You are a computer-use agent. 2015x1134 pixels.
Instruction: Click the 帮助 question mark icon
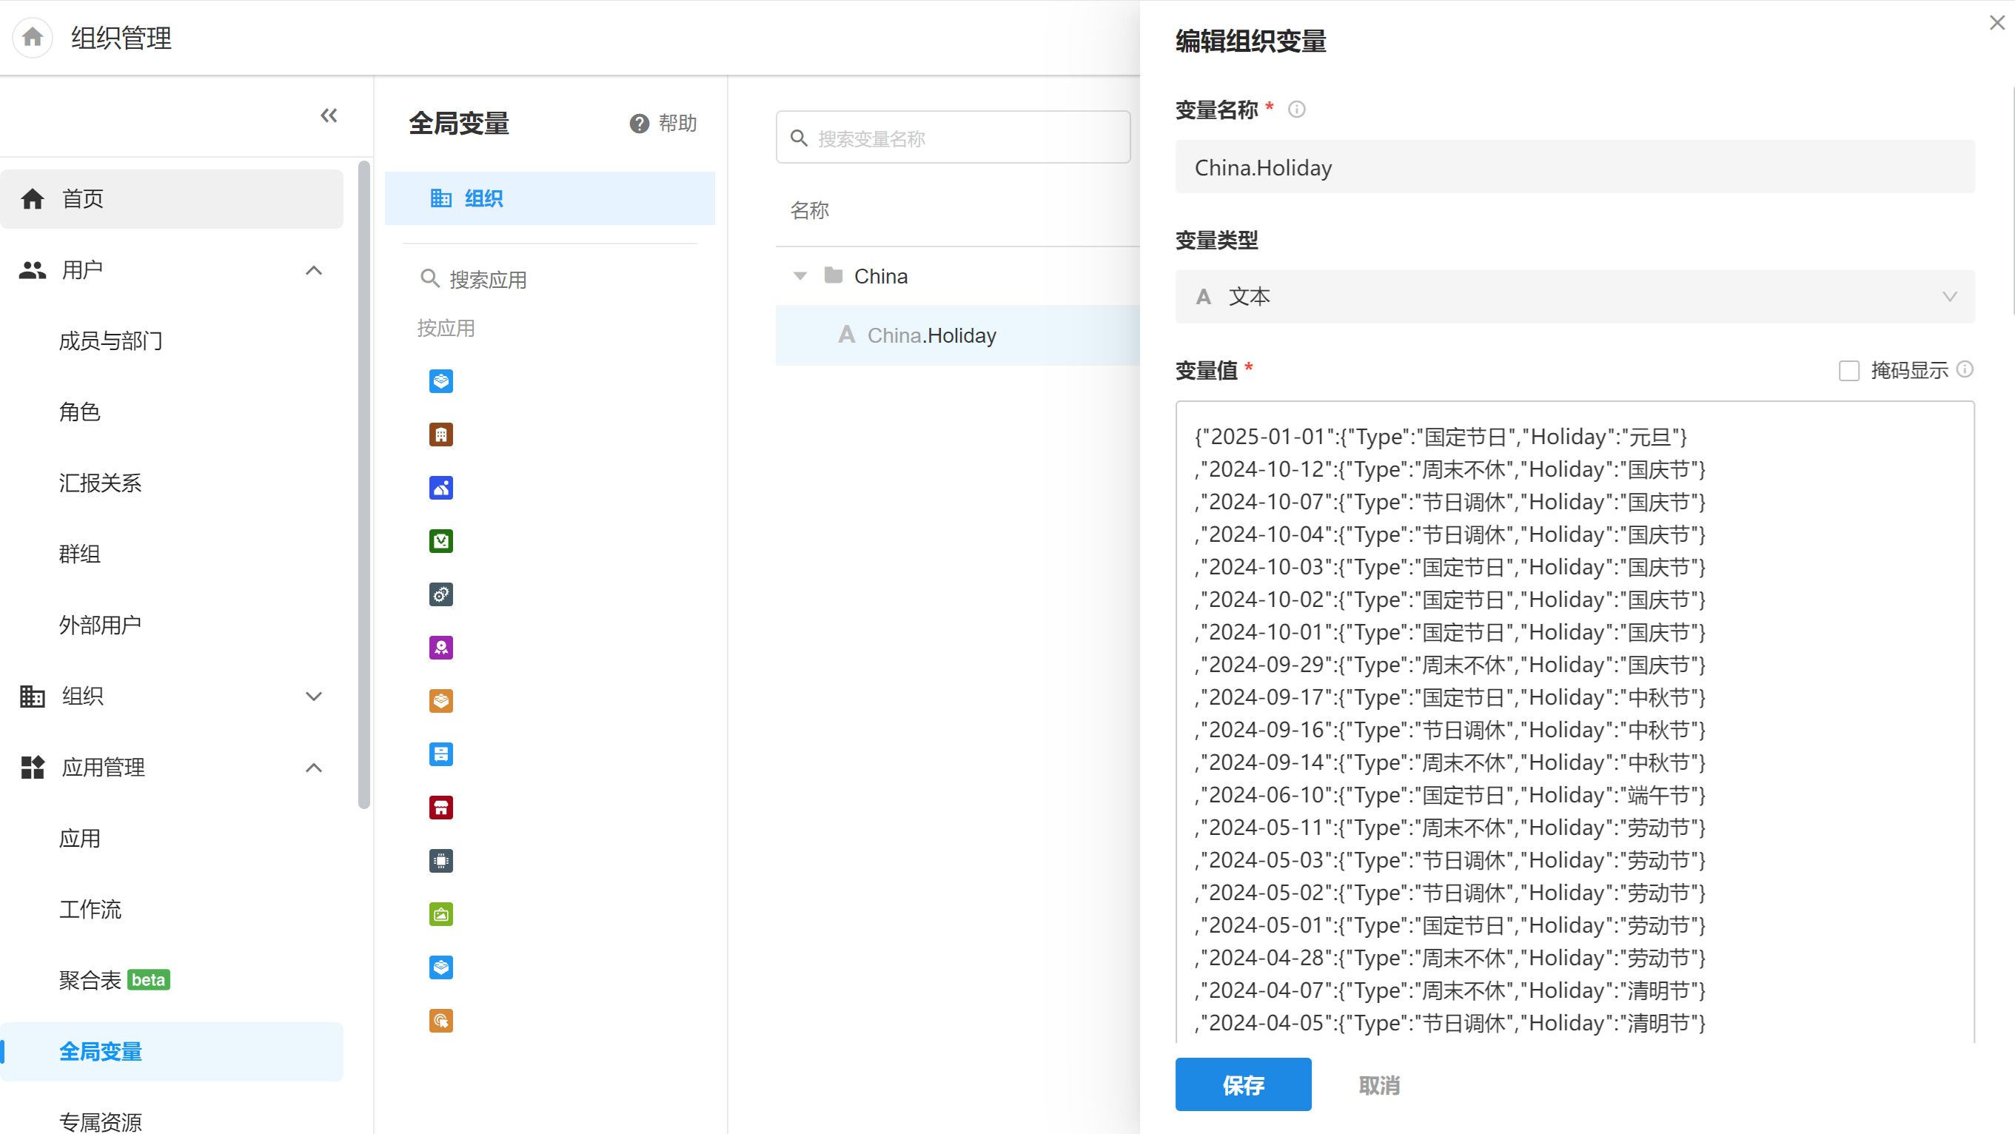point(639,124)
